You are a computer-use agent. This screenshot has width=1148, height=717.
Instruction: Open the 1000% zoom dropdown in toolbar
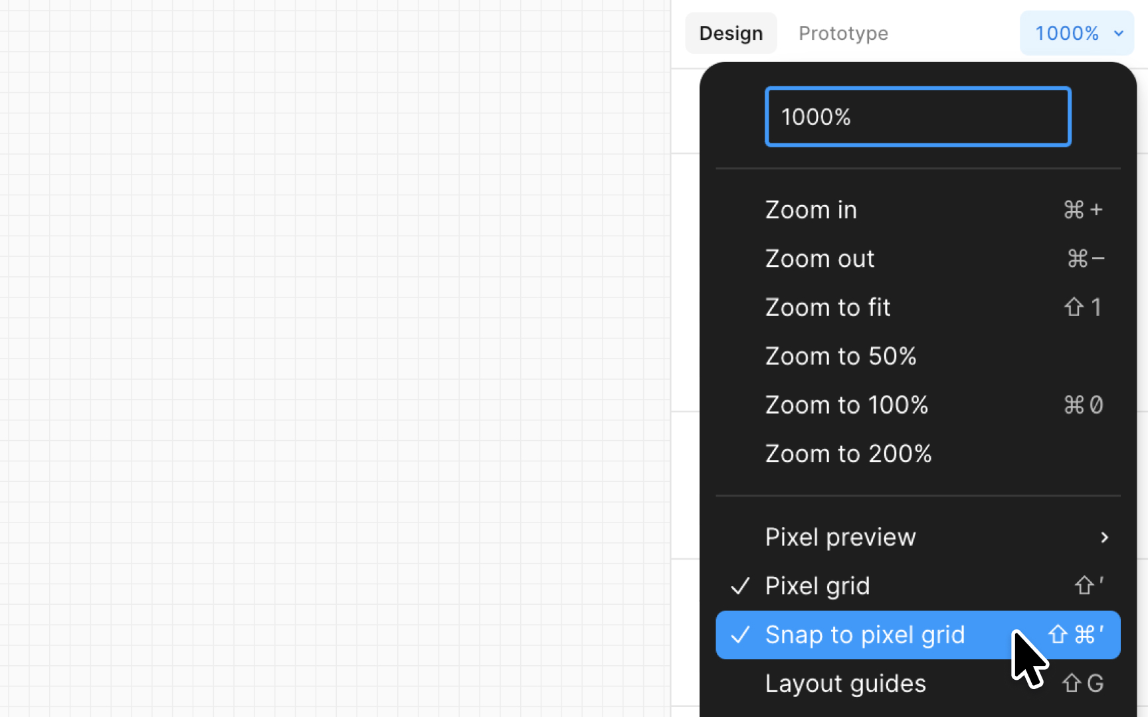(1076, 33)
